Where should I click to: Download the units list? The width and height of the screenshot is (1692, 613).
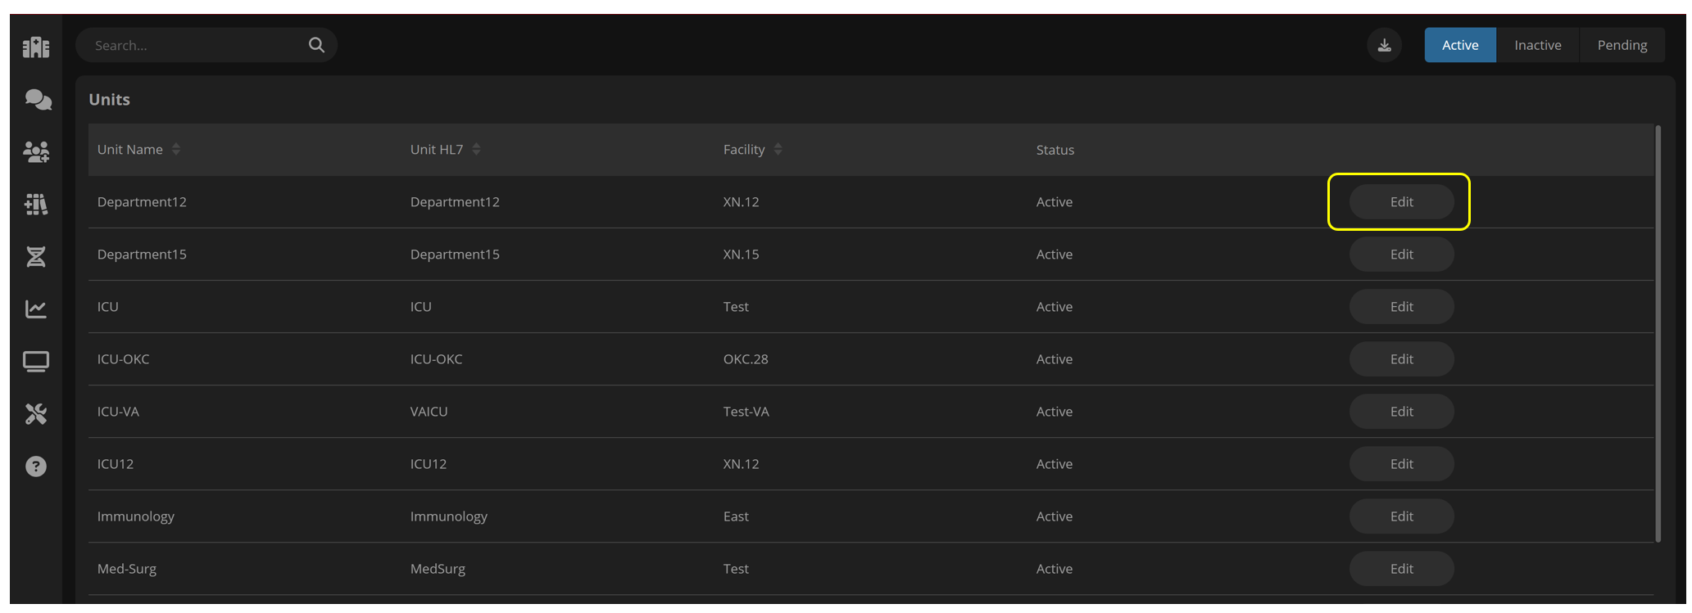coord(1385,45)
